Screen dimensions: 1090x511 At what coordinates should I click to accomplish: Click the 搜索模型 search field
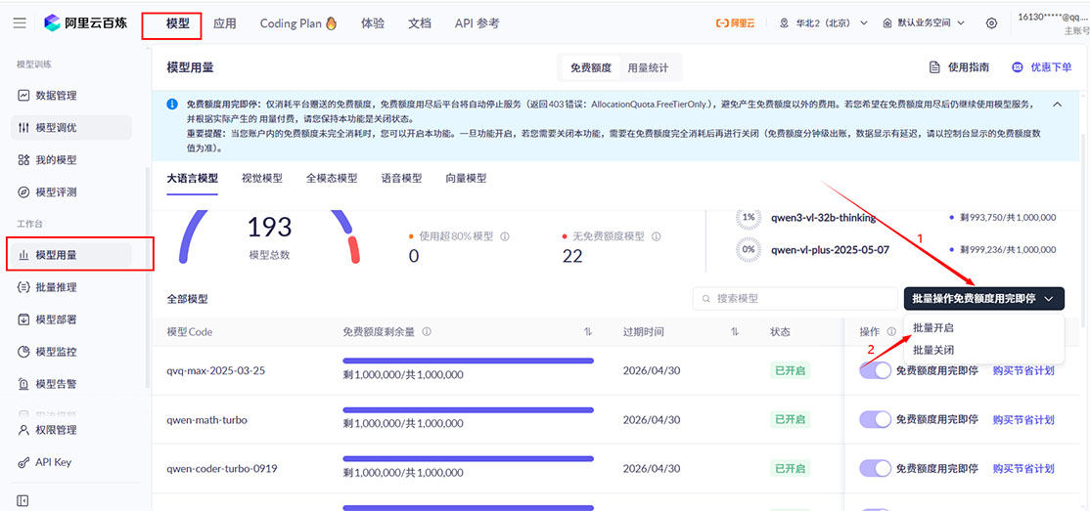coord(795,299)
